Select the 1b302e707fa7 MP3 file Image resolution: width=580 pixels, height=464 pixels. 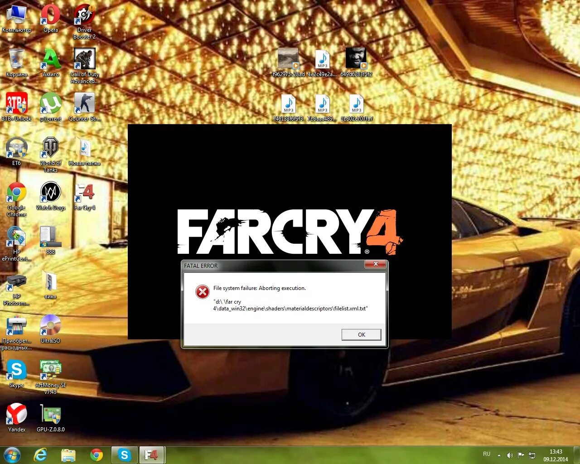(x=356, y=107)
